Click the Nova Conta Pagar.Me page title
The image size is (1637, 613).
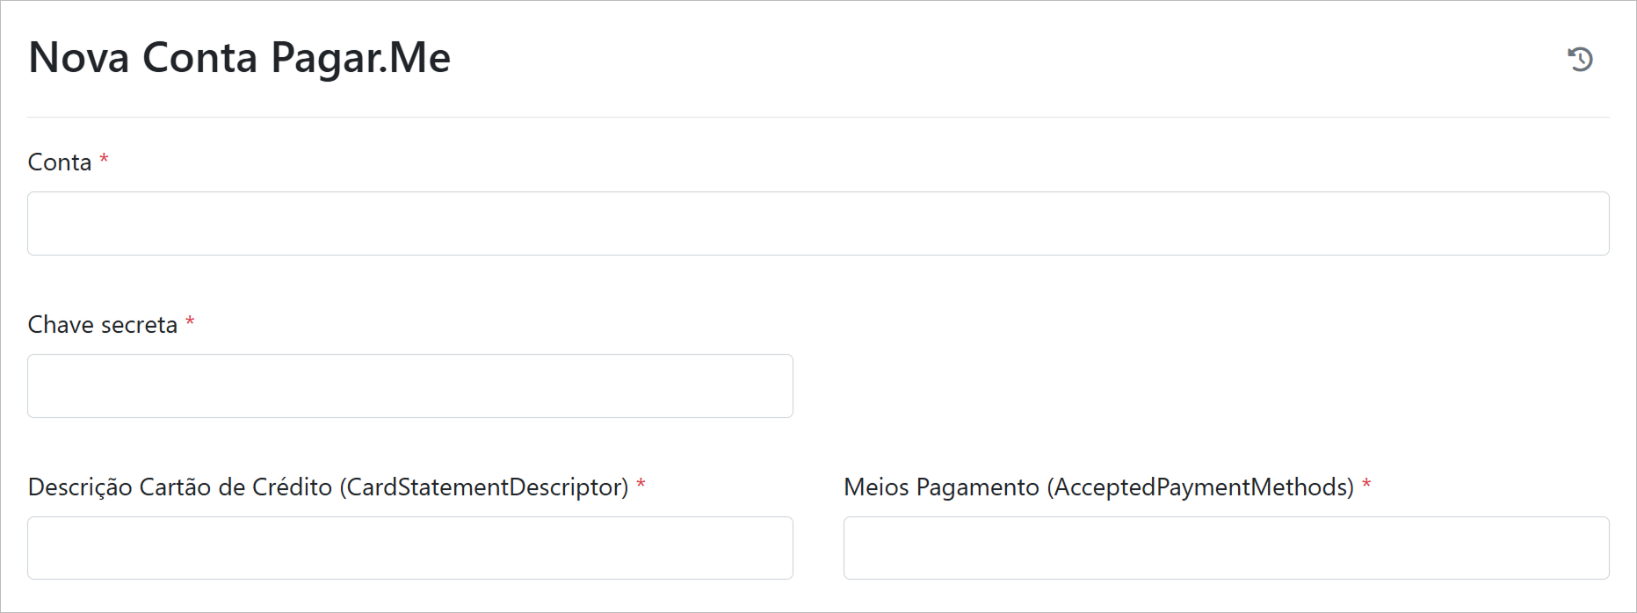pyautogui.click(x=239, y=58)
